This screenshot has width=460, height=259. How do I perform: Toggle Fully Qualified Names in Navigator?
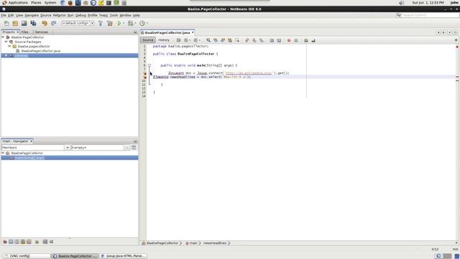click(x=37, y=242)
